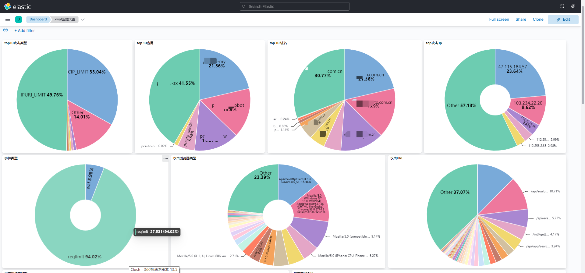The width and height of the screenshot is (585, 273).
Task: Click the 攻击浏览器类型 panel title
Action: coord(185,158)
